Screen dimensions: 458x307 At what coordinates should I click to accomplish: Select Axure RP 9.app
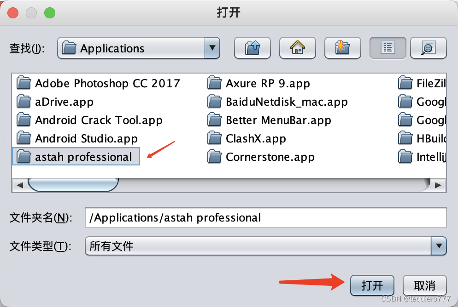259,83
